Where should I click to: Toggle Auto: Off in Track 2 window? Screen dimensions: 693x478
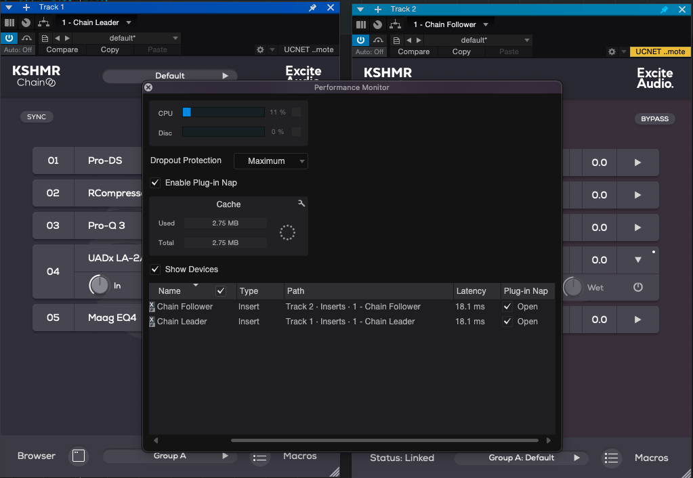point(369,51)
